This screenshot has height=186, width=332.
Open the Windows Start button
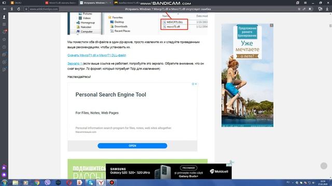pyautogui.click(x=5, y=182)
